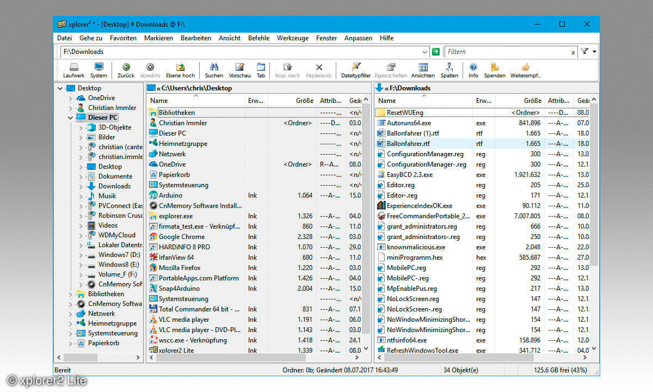Open the System toolbar button
Screen dimensions: 653x392
[98, 70]
